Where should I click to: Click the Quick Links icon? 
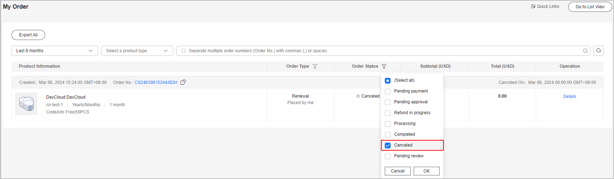click(x=534, y=6)
